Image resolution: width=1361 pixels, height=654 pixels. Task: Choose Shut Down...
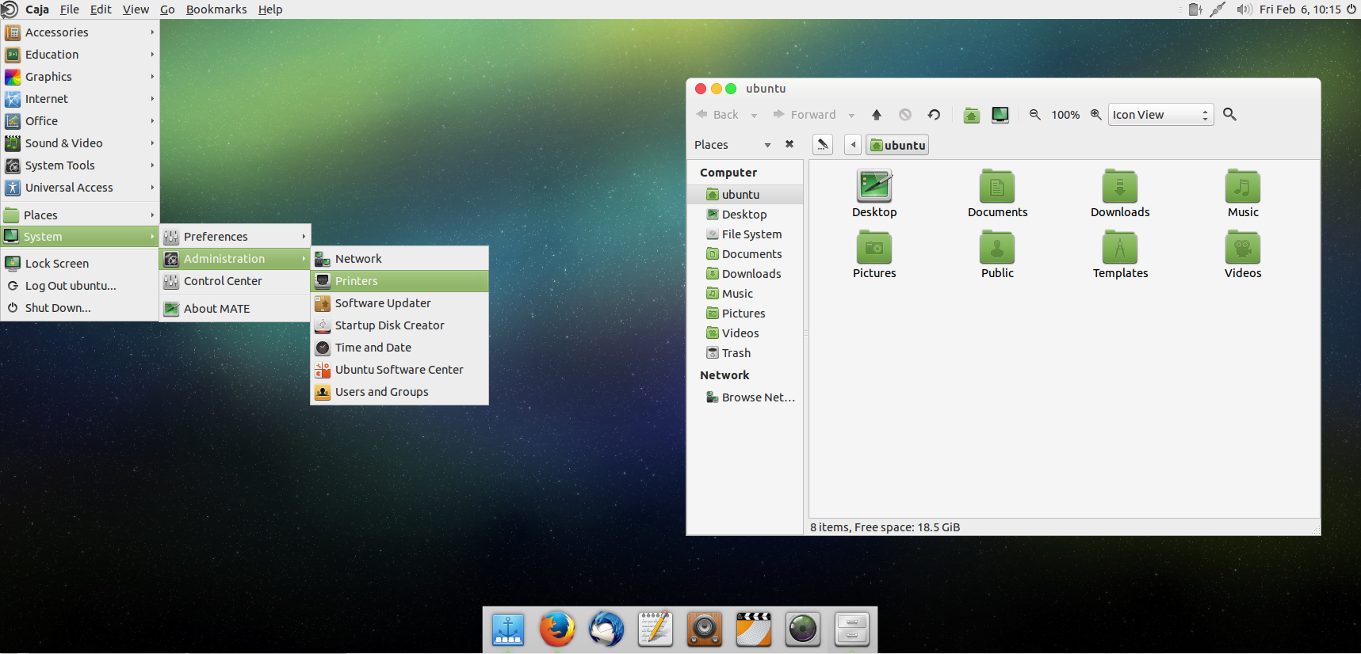tap(79, 308)
